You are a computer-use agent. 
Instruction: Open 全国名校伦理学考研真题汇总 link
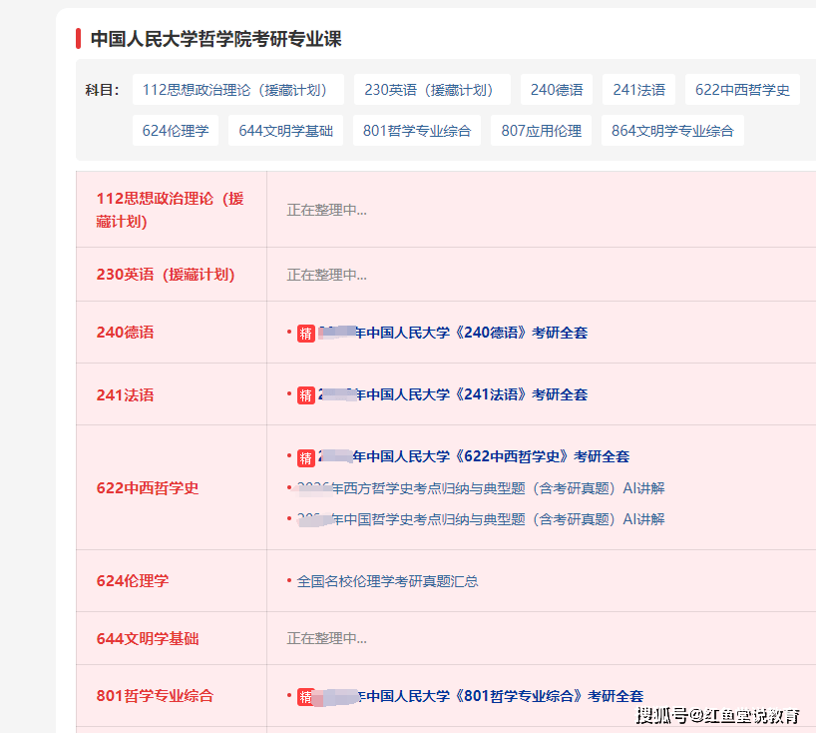pos(387,581)
